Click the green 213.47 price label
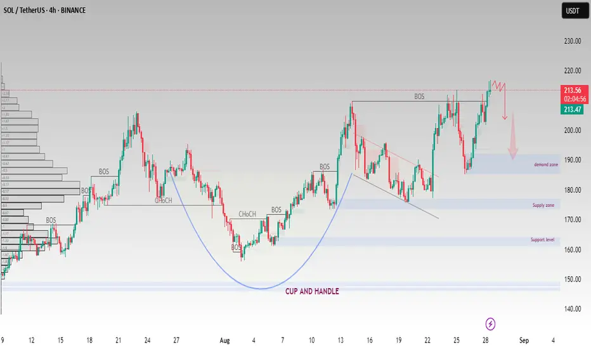 [x=572, y=110]
